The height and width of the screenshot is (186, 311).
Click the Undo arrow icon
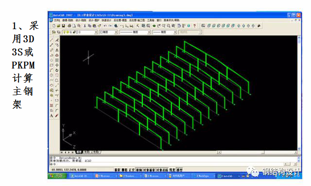105,26
